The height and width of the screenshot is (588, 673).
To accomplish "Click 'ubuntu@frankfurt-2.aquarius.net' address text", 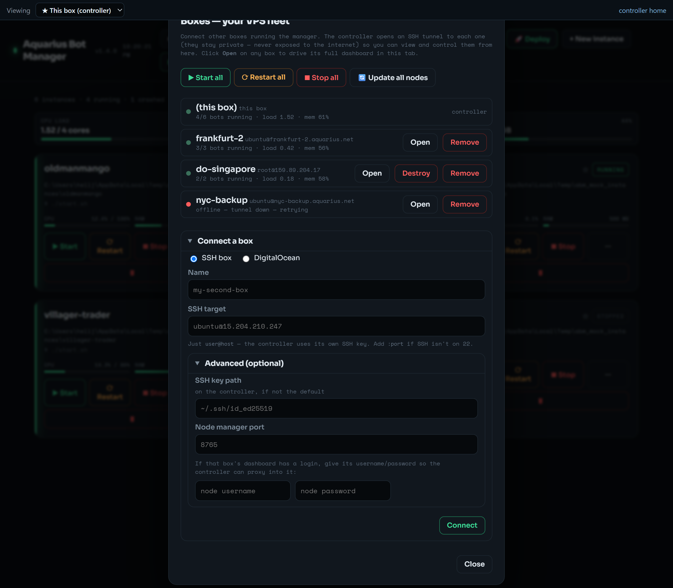I will [x=299, y=139].
